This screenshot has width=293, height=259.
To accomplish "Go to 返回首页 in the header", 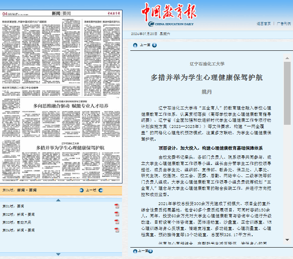I will pyautogui.click(x=263, y=24).
